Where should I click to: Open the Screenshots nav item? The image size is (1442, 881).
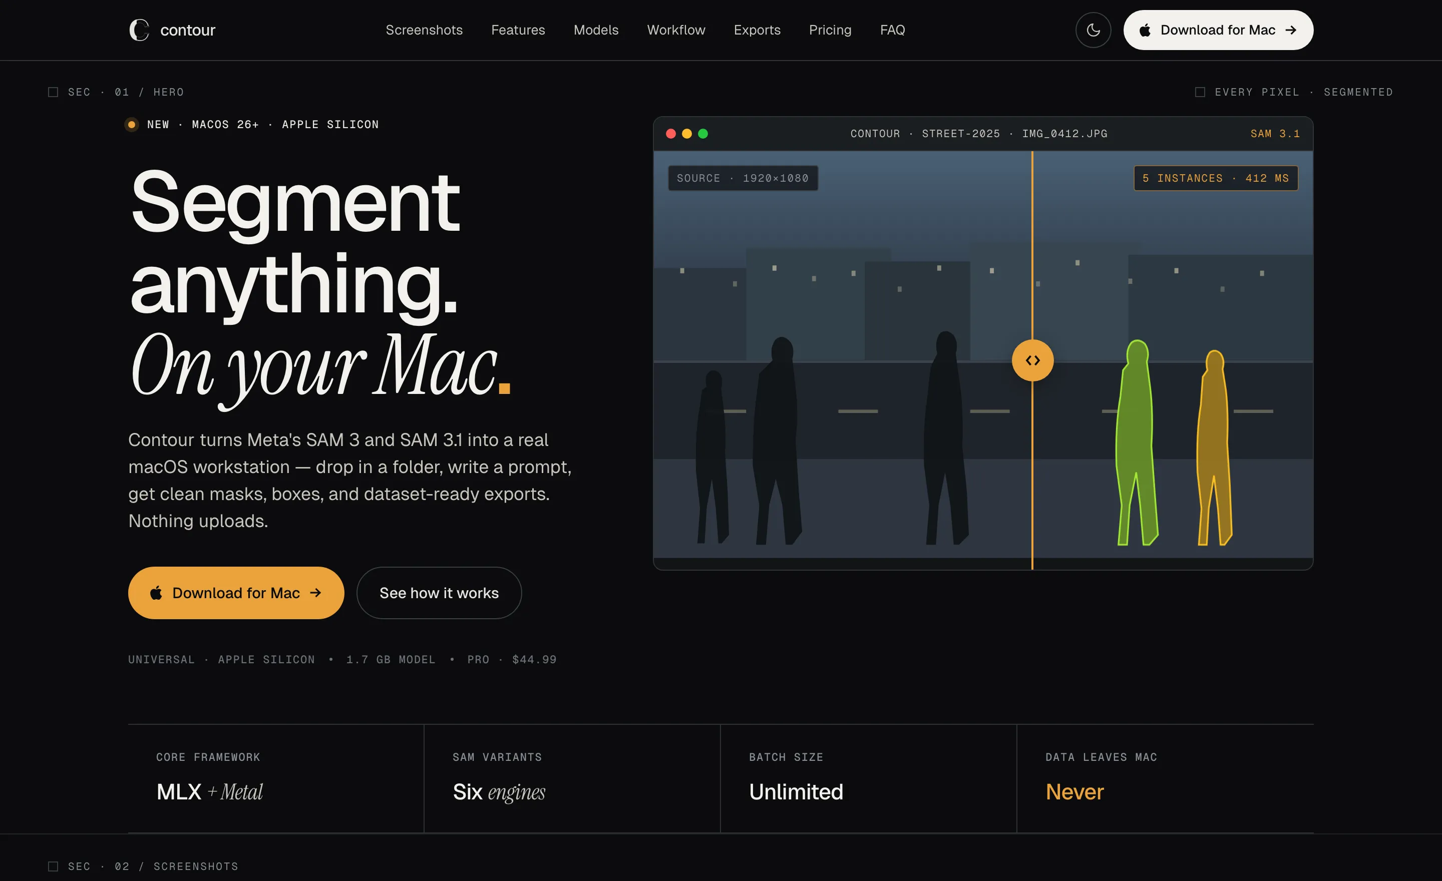[x=424, y=30]
